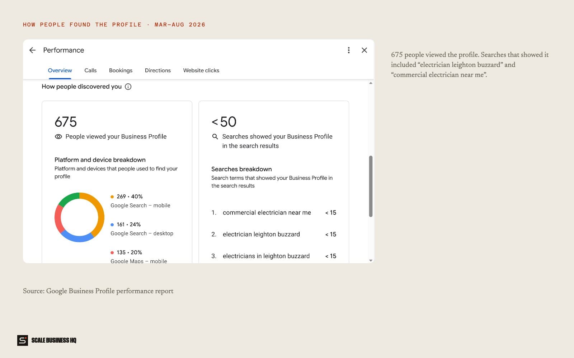Click the scrollbar up arrow
574x358 pixels.
(371, 83)
